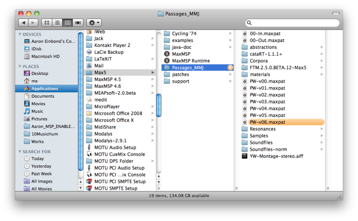
Task: Expand the Kontakt Player 2 folder arrow
Action: pyautogui.click(x=153, y=46)
